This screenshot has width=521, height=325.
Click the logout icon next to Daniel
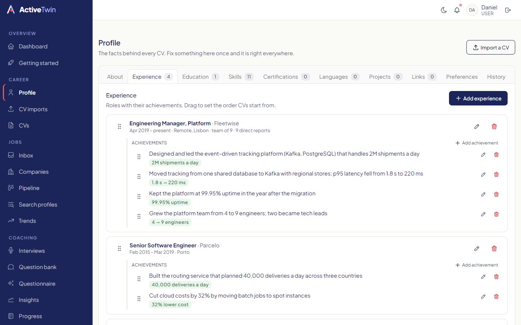point(508,10)
